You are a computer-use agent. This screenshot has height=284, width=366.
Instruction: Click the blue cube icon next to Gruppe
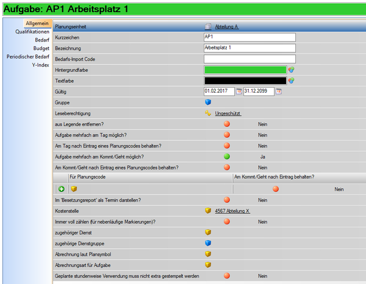tap(208, 103)
